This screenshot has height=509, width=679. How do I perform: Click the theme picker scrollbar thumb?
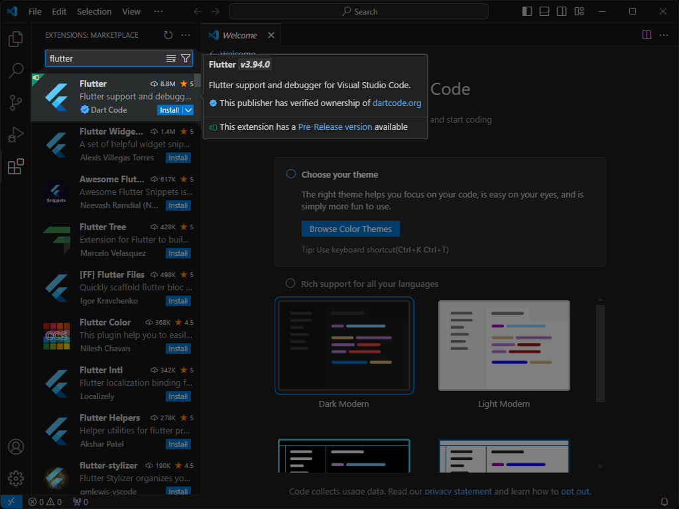[600, 354]
